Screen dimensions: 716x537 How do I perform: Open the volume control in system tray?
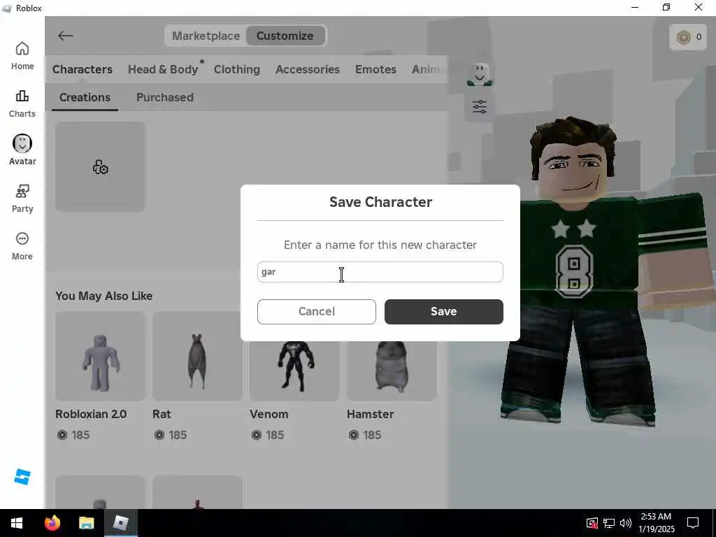(x=626, y=523)
